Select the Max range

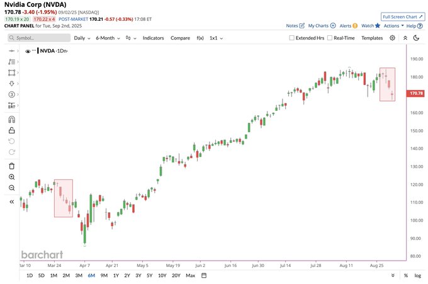[190, 276]
